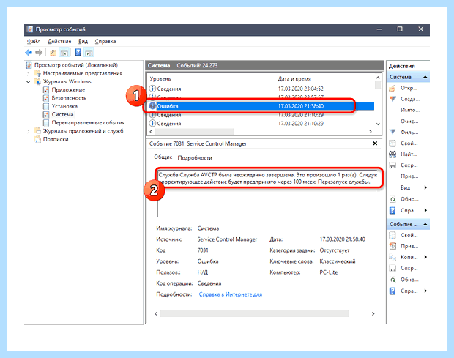Select the Подписки tree node
This screenshot has width=454, height=358.
(x=56, y=139)
